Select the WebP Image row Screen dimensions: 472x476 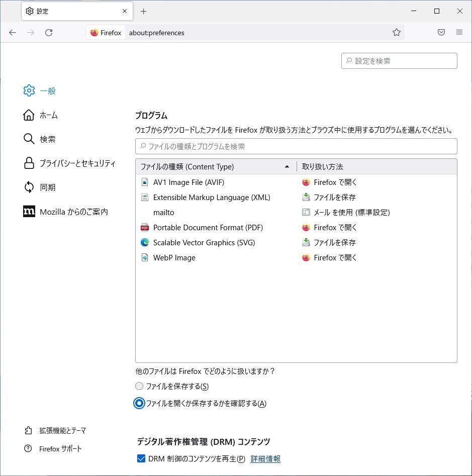tap(296, 258)
